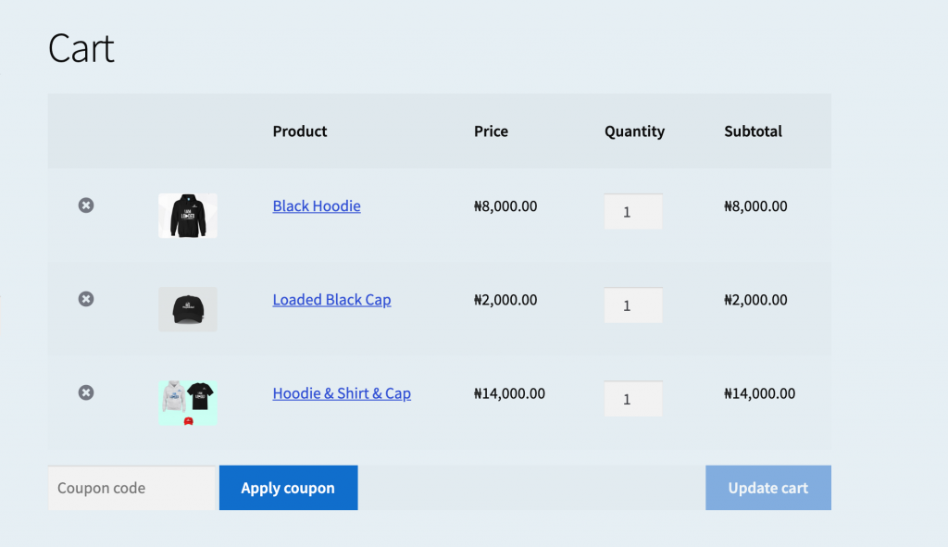948x547 pixels.
Task: Click inside the Coupon code field
Action: [131, 488]
